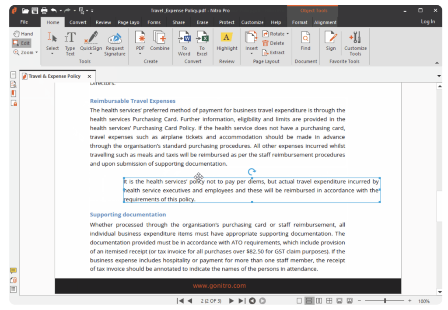448x310 pixels.
Task: Enable continuous page view
Action: (308, 301)
